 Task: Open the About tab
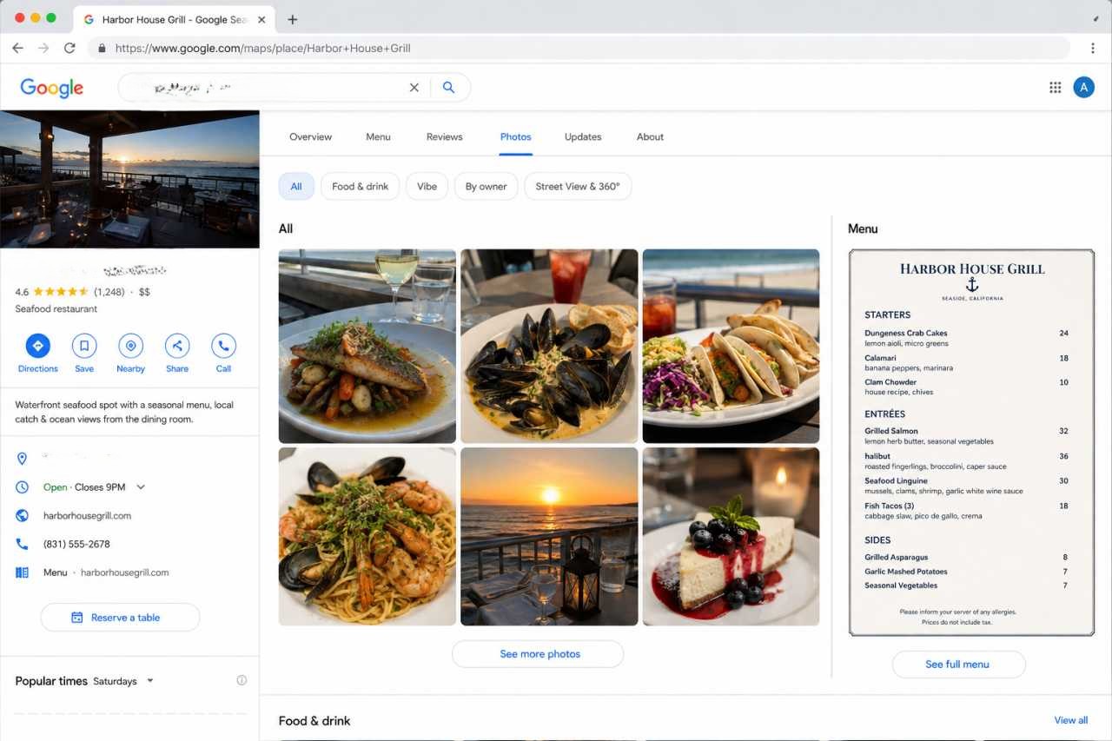[650, 136]
